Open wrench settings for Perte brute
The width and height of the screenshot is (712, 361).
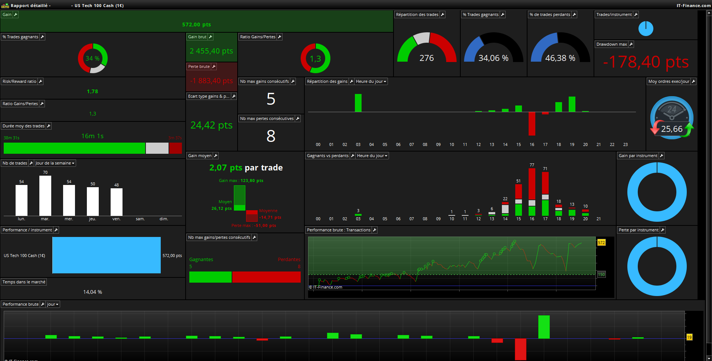coord(214,66)
